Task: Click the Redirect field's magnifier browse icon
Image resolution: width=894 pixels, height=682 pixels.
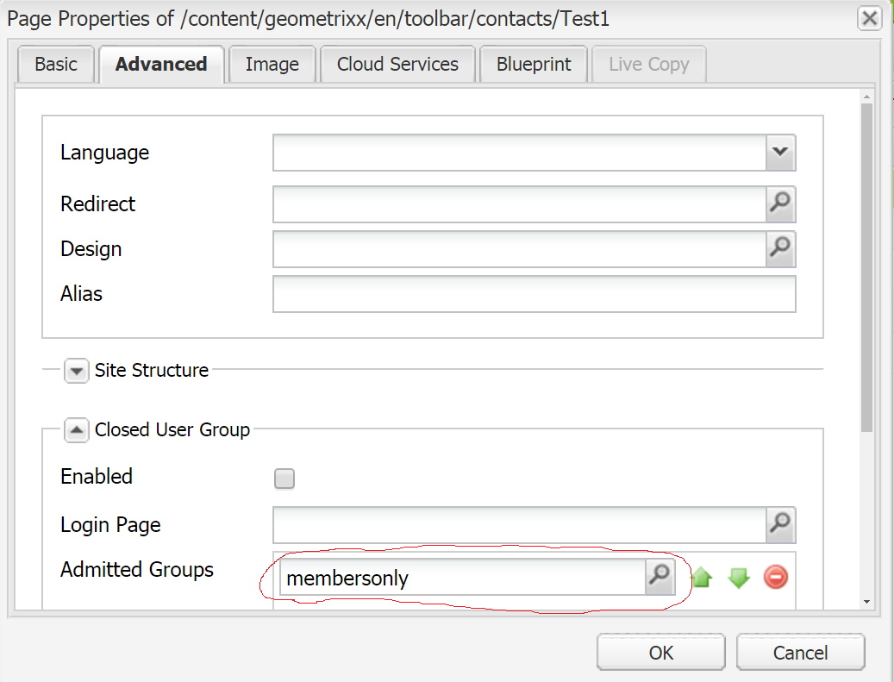Action: click(x=780, y=204)
